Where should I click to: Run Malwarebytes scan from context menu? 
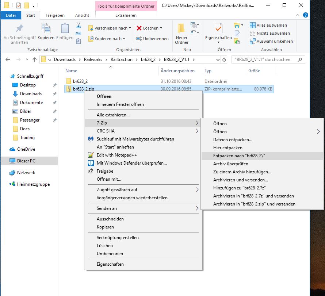(135, 139)
